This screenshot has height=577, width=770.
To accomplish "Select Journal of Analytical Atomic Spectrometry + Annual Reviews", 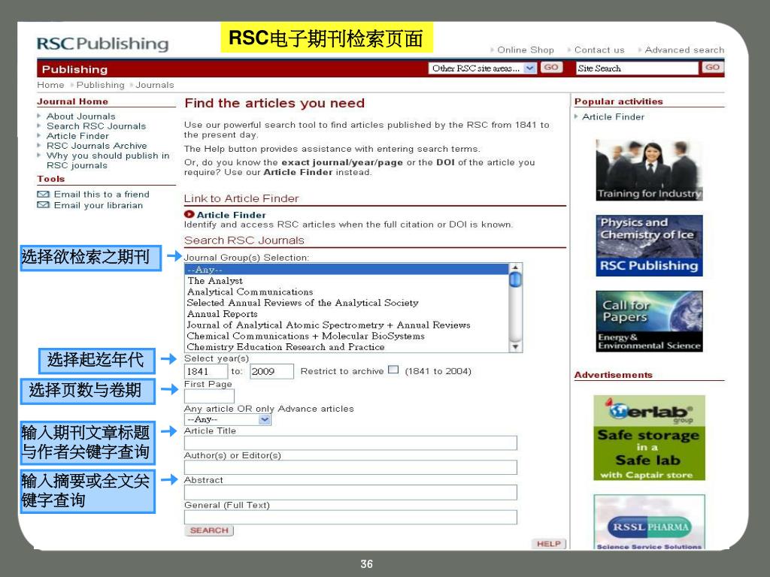I will click(x=347, y=325).
